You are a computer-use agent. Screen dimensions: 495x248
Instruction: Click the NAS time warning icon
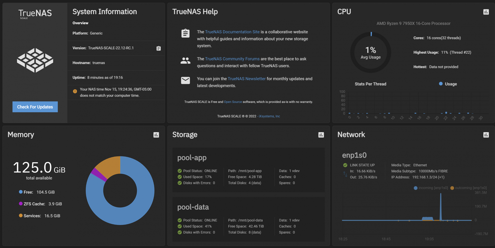point(75,91)
